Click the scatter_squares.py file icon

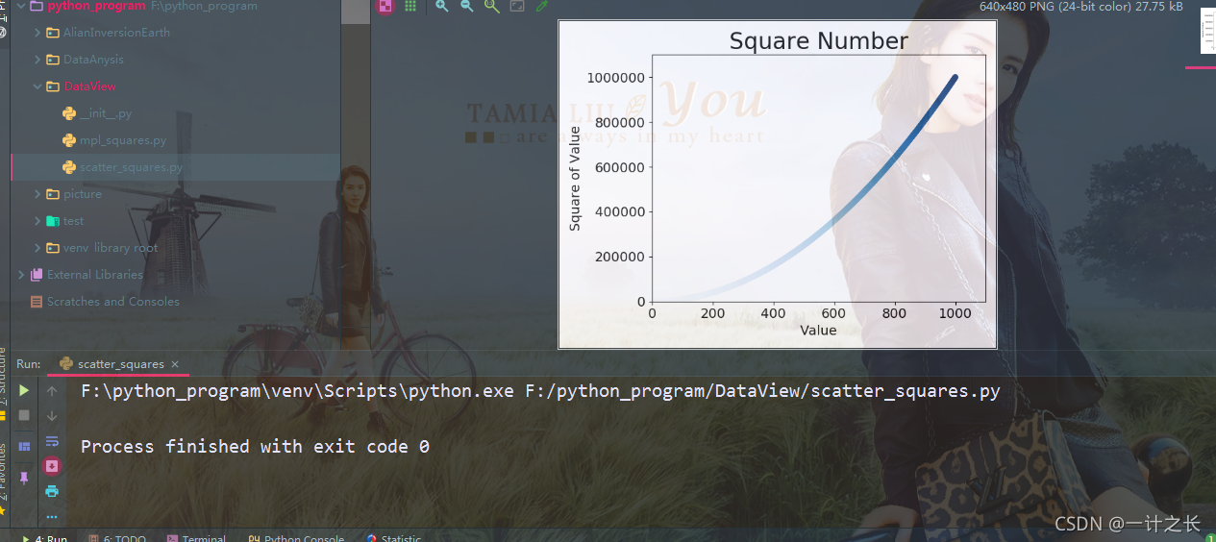point(69,167)
